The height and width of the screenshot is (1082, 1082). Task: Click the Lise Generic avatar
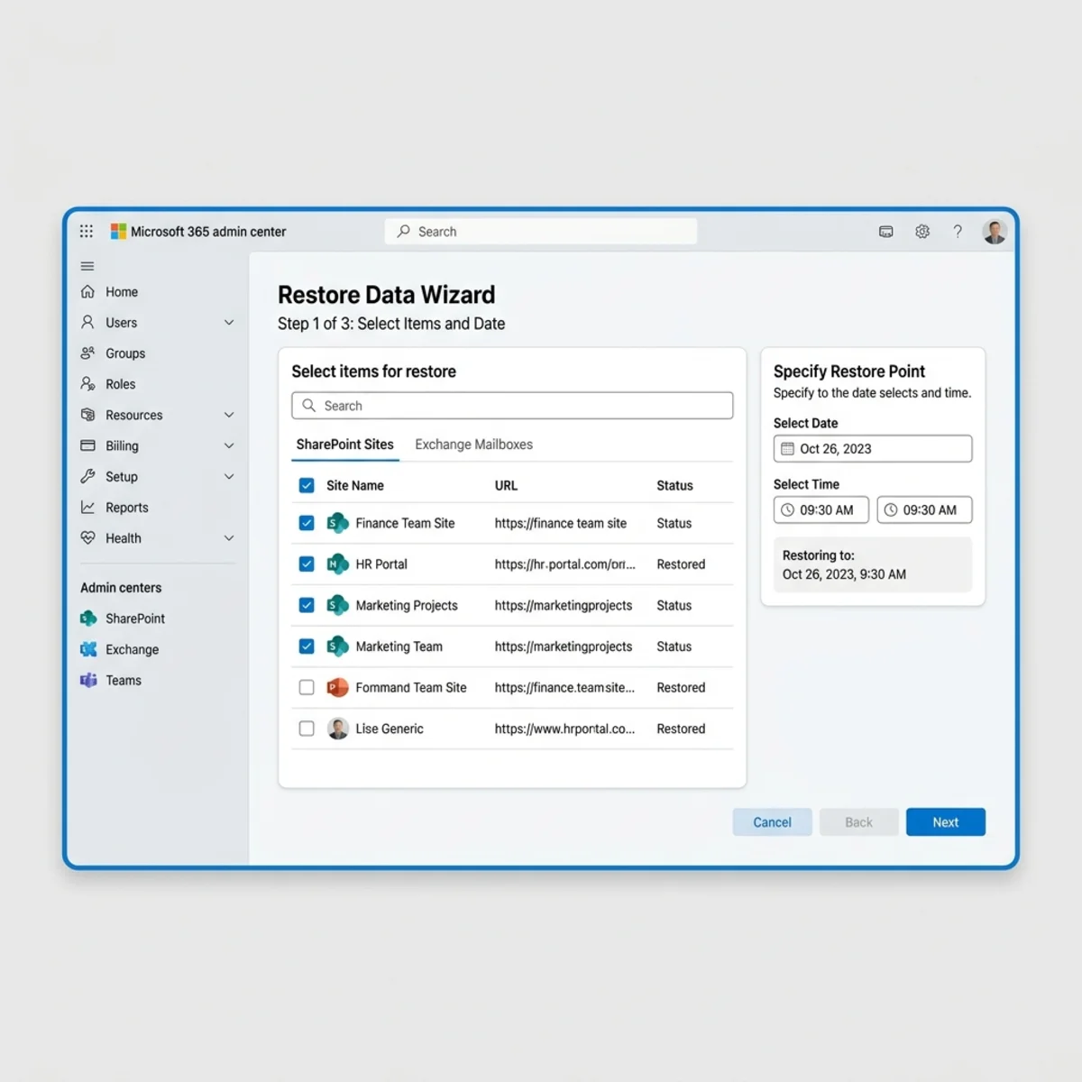coord(338,729)
